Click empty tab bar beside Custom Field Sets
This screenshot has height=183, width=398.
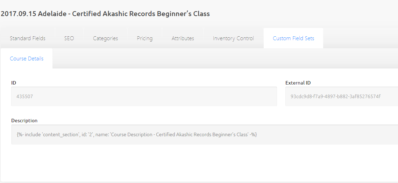(x=360, y=38)
